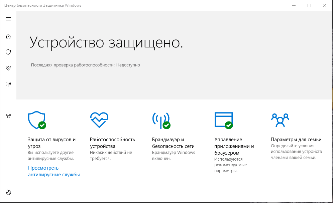
Task: Open the 'Брандмауэр и безопасность сети' title
Action: (173, 143)
